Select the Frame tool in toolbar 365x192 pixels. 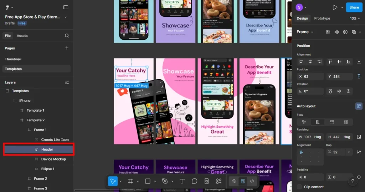pyautogui.click(x=130, y=181)
